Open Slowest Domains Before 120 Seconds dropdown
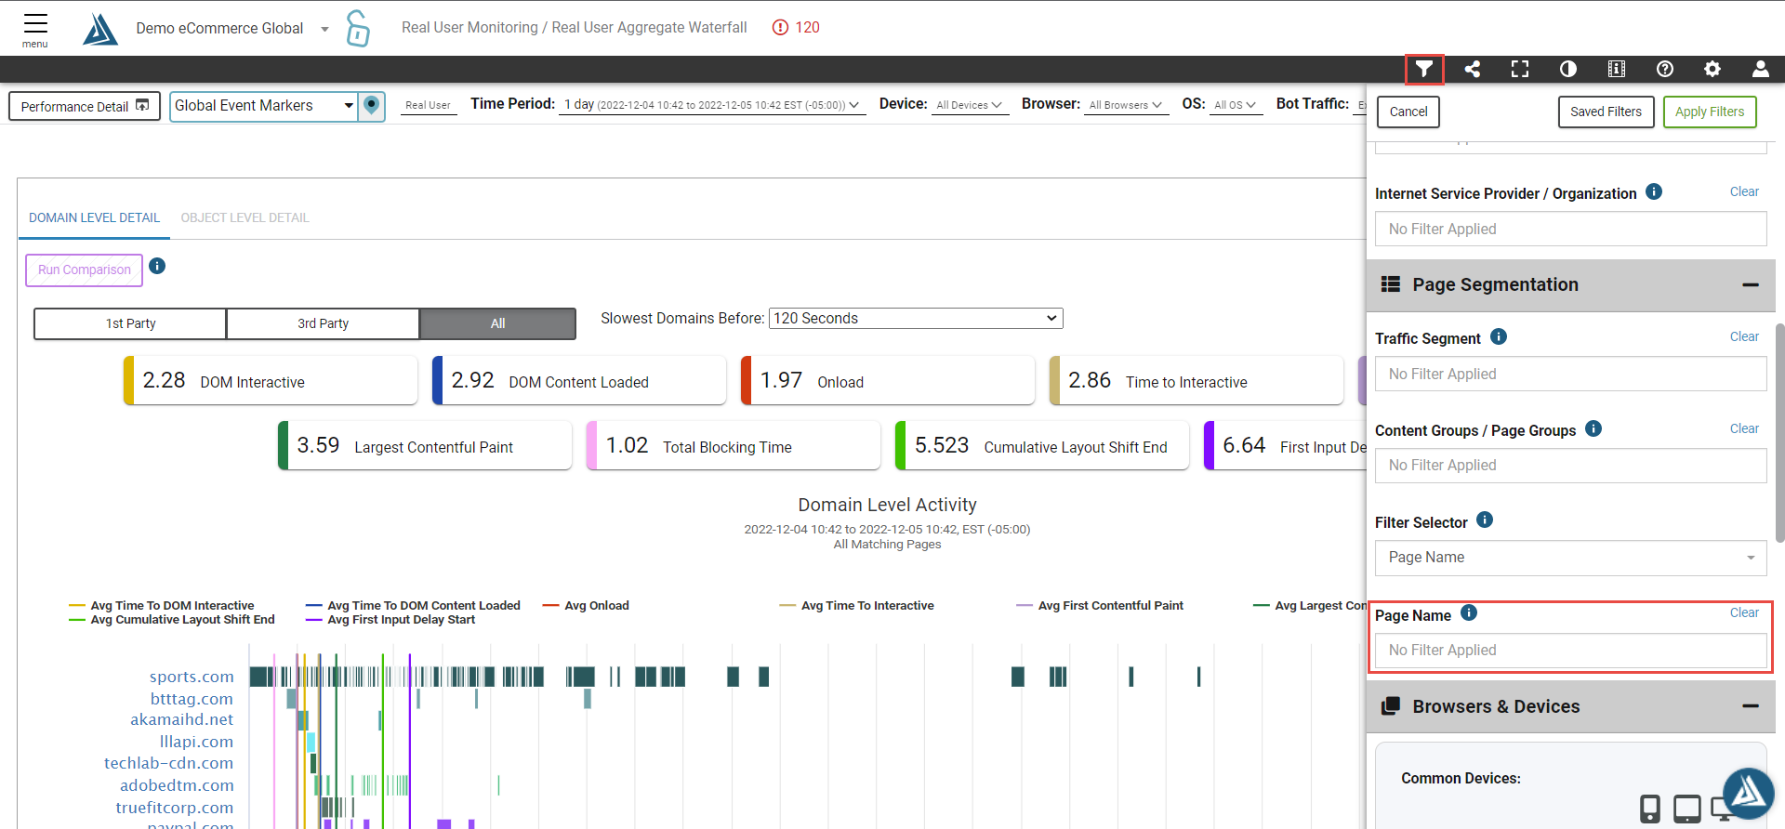 point(916,319)
